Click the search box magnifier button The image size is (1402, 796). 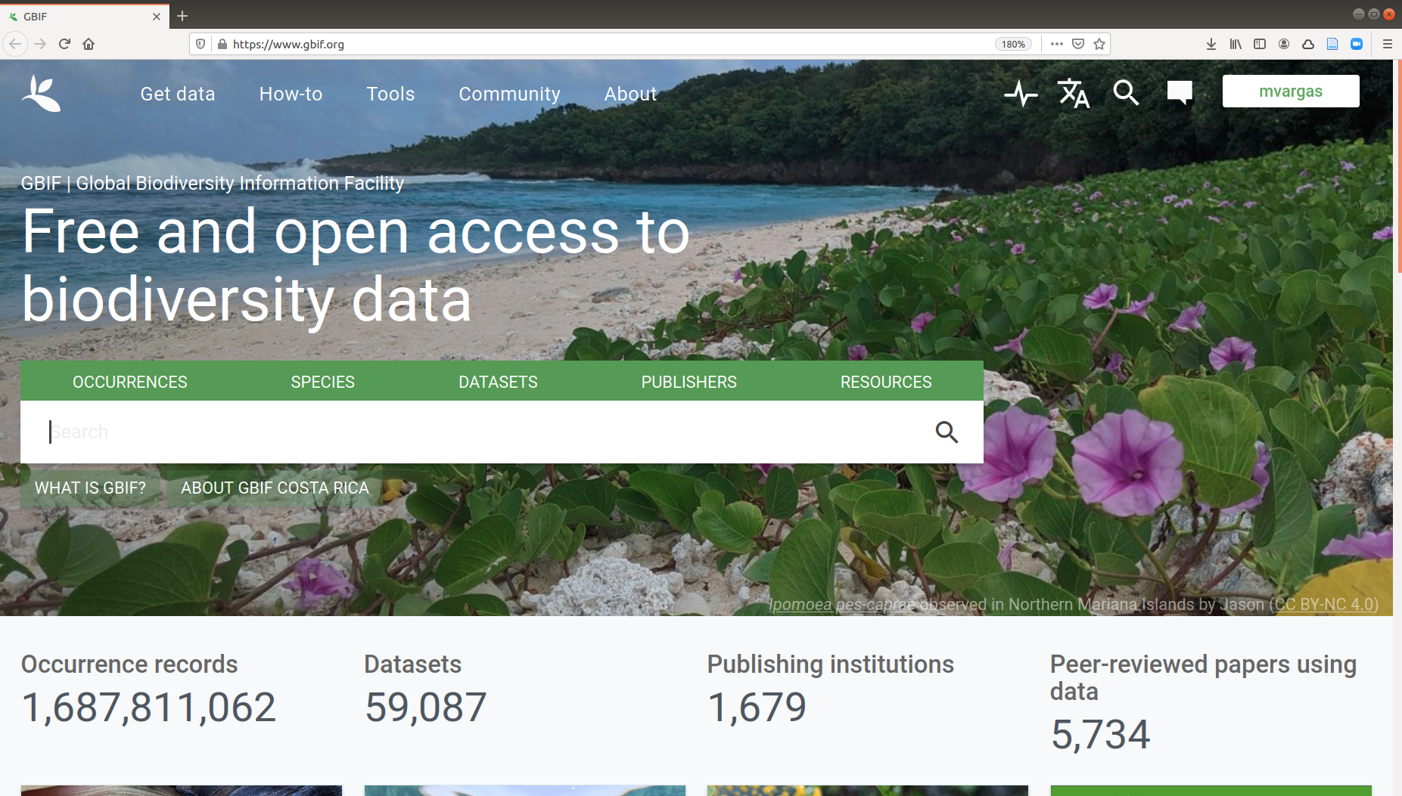[x=947, y=432]
